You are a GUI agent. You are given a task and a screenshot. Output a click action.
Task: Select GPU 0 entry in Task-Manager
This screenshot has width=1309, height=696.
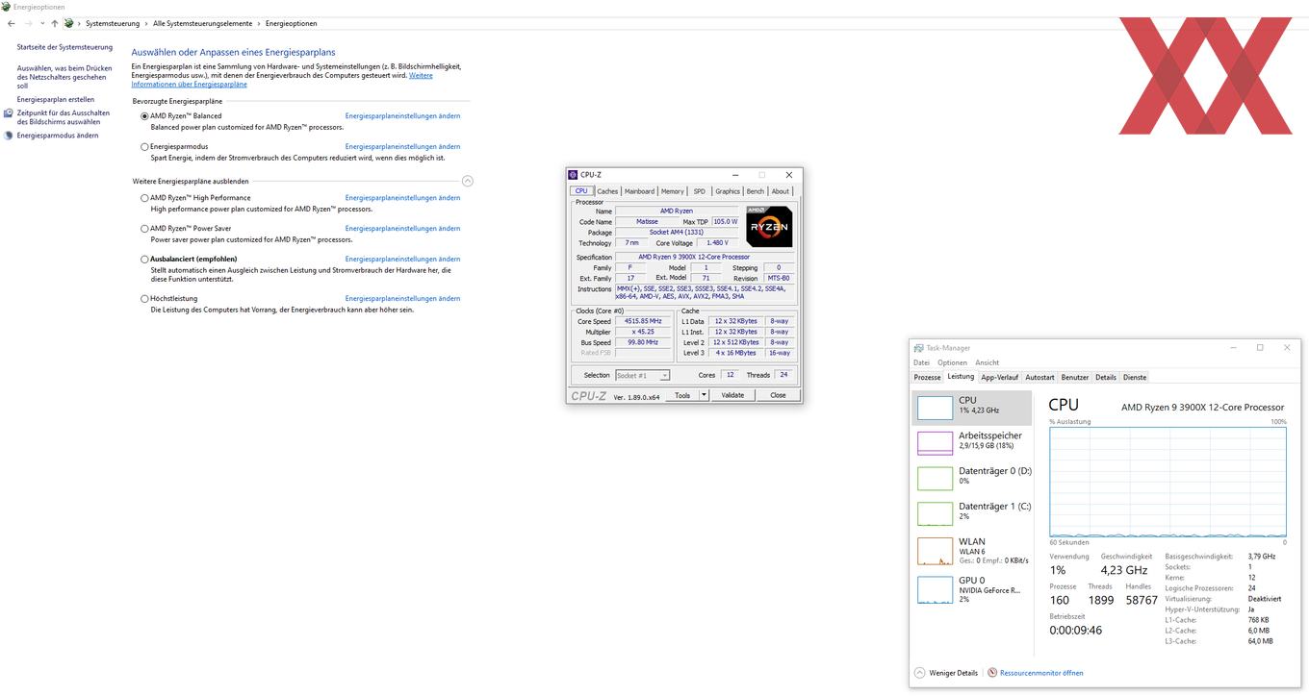(971, 589)
